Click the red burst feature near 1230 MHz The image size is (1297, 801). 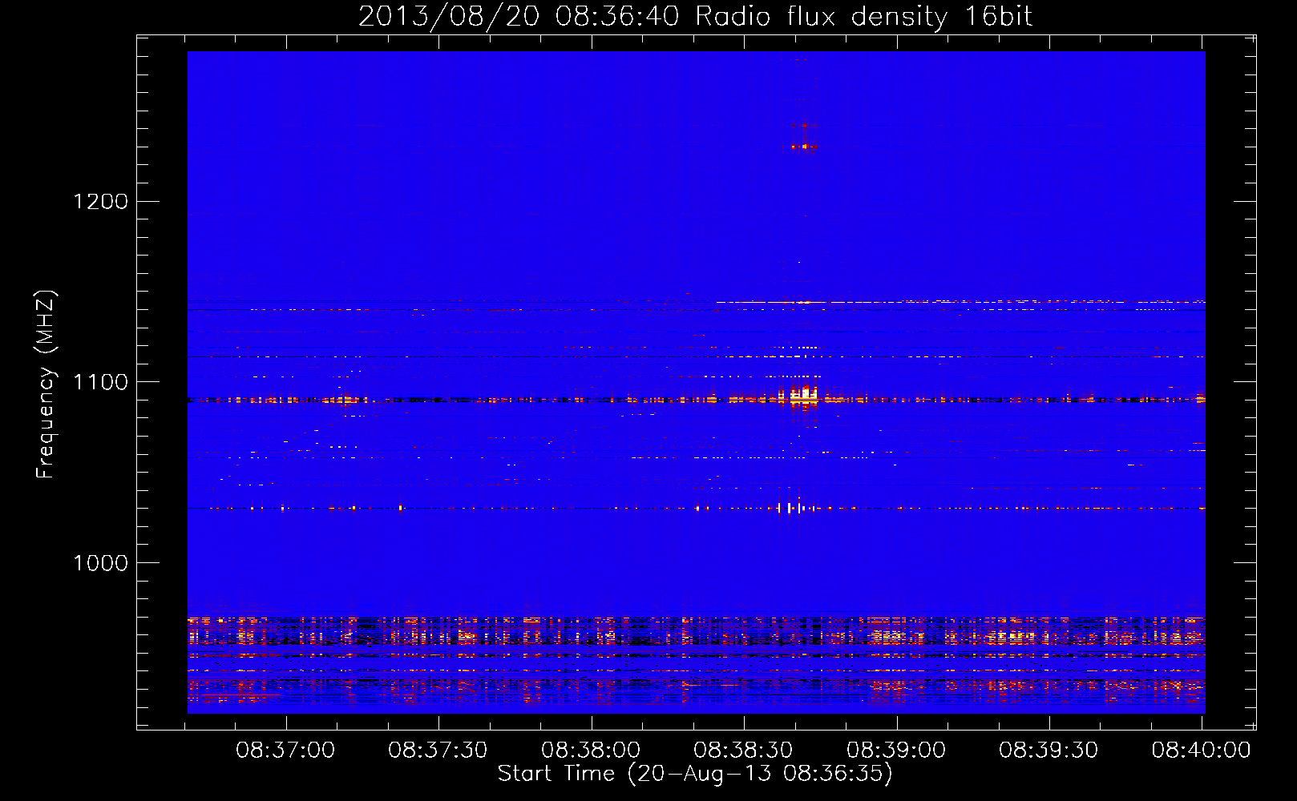coord(803,147)
